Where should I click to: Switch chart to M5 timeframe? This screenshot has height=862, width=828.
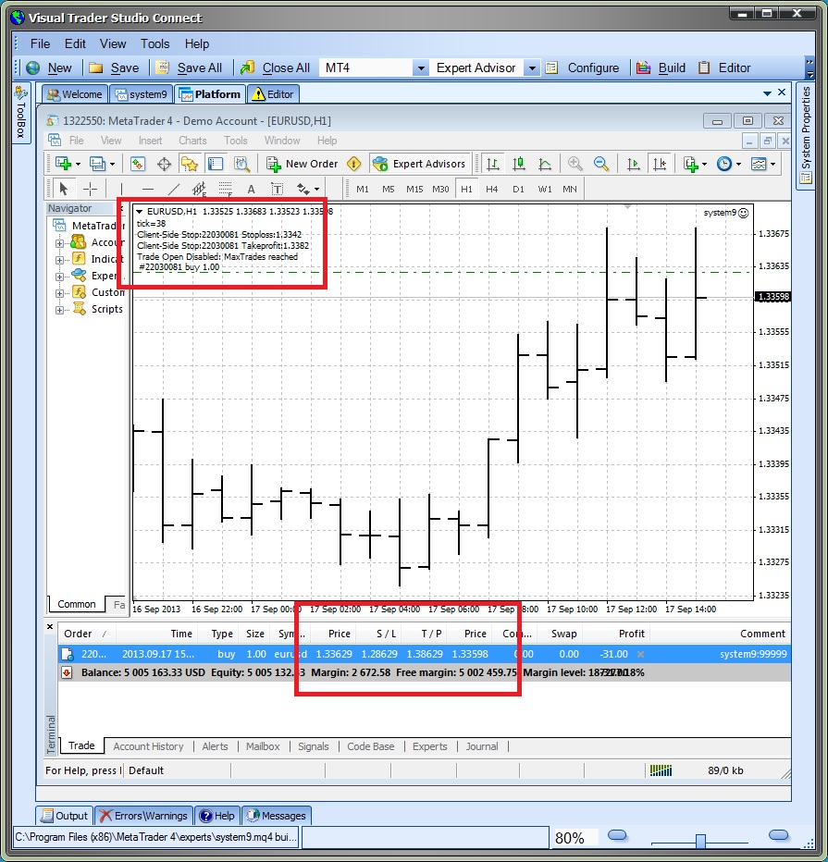389,189
